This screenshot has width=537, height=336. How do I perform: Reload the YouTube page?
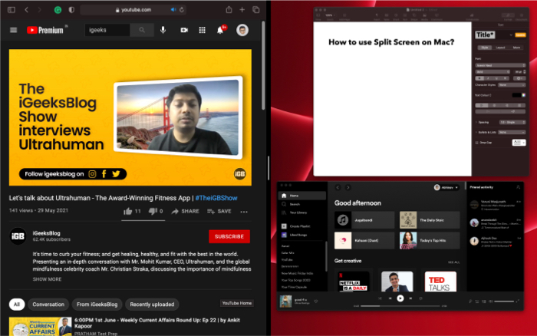pos(182,10)
